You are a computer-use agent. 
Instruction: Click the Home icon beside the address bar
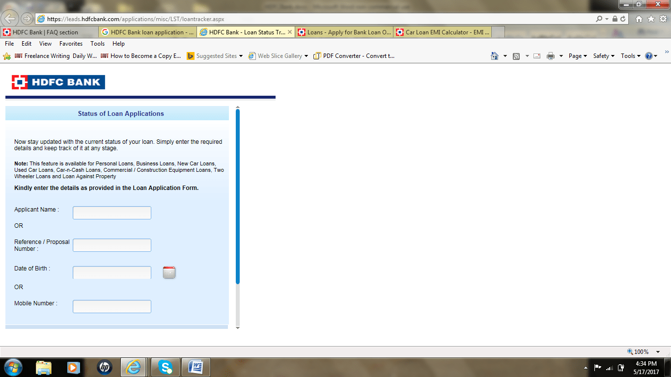click(639, 19)
